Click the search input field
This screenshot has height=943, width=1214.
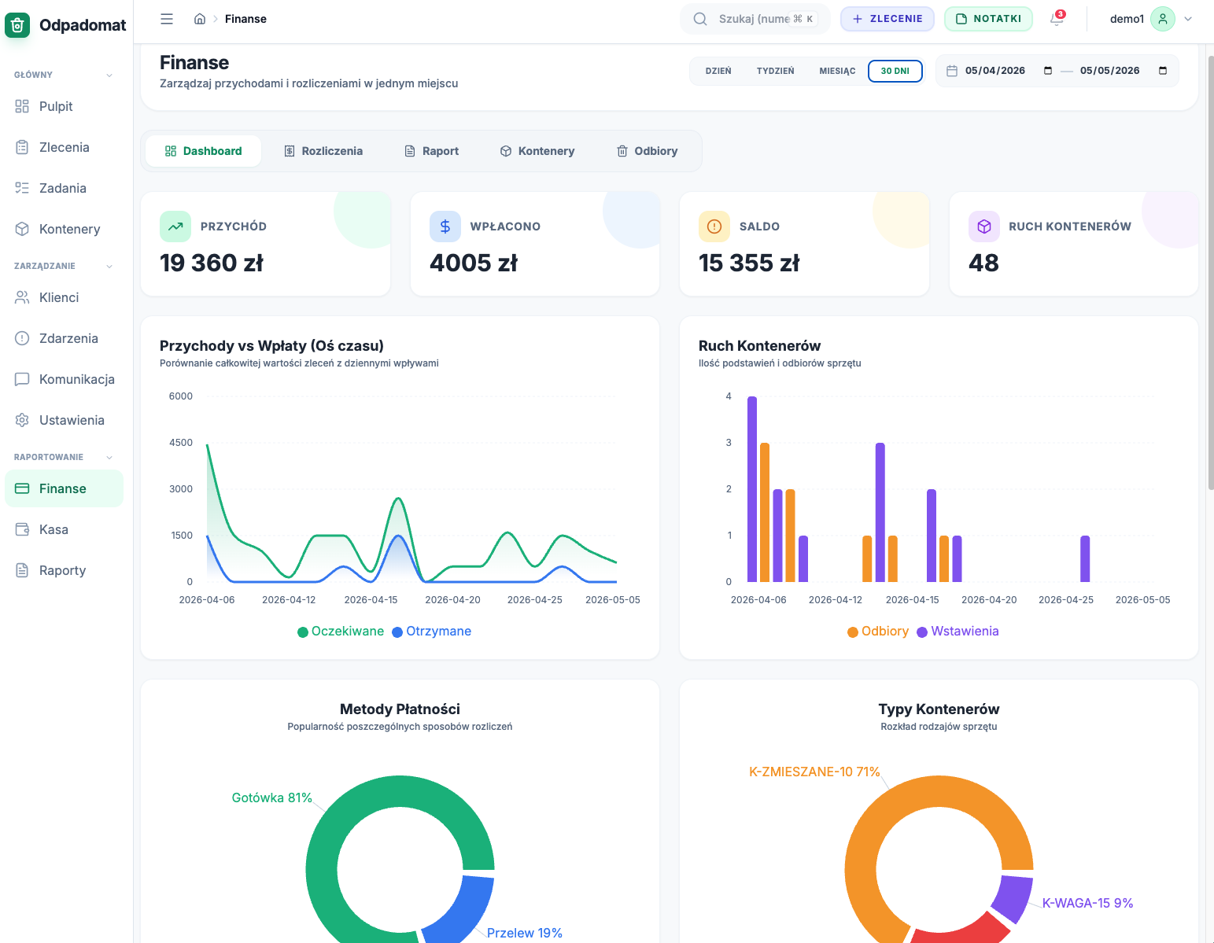755,19
